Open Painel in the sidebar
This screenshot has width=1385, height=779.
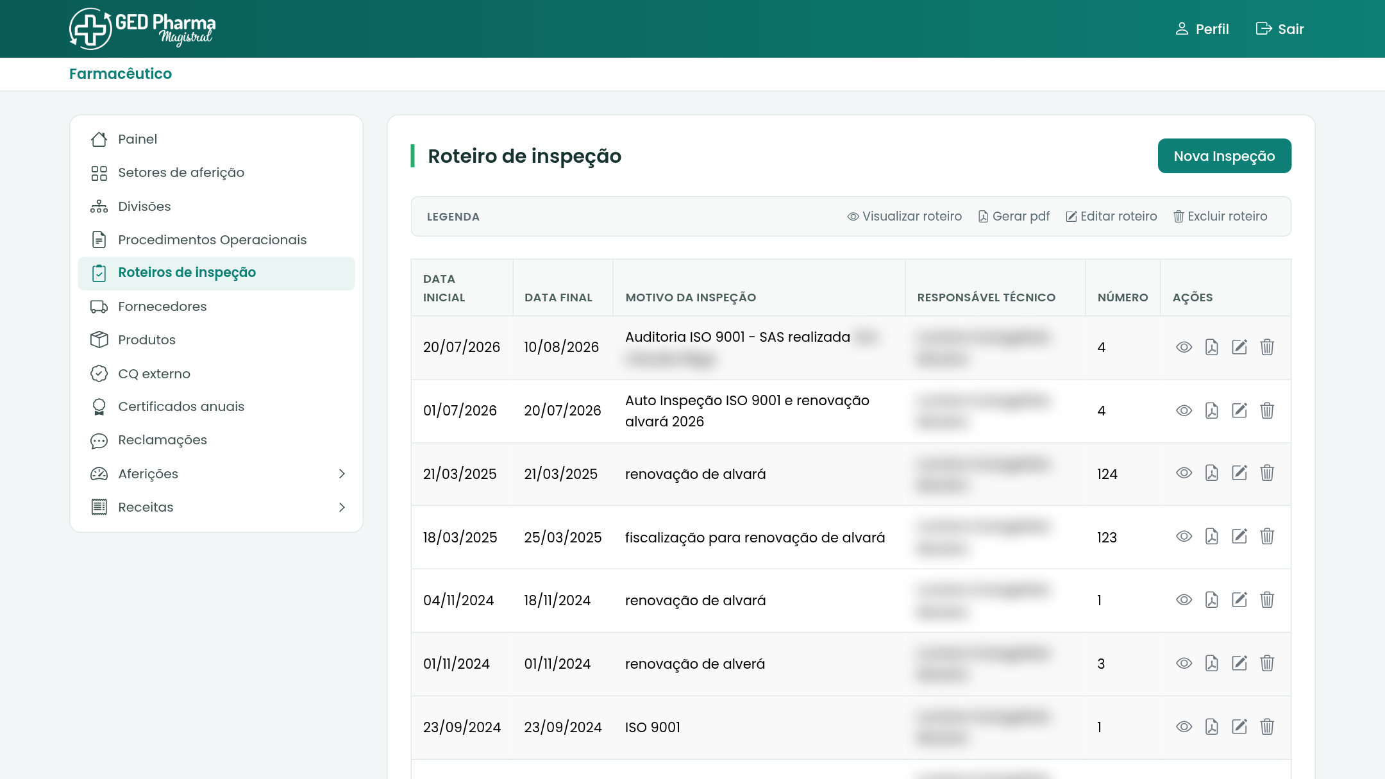pos(216,139)
